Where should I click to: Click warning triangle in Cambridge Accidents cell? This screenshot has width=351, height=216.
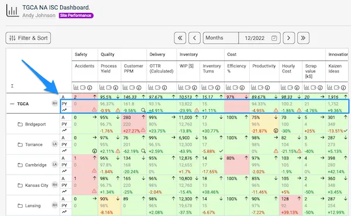(x=94, y=171)
